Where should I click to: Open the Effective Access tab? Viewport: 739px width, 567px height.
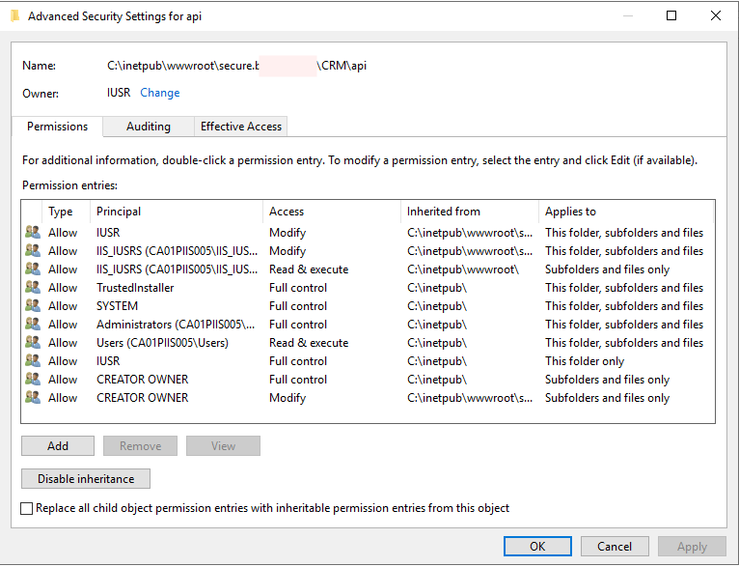pyautogui.click(x=240, y=127)
